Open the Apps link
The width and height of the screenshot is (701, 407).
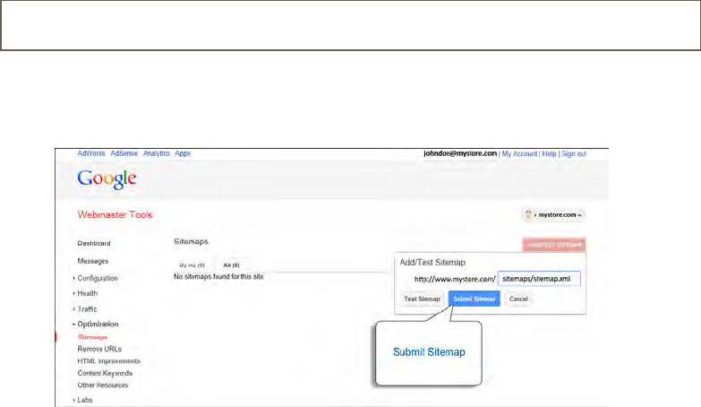coord(183,153)
